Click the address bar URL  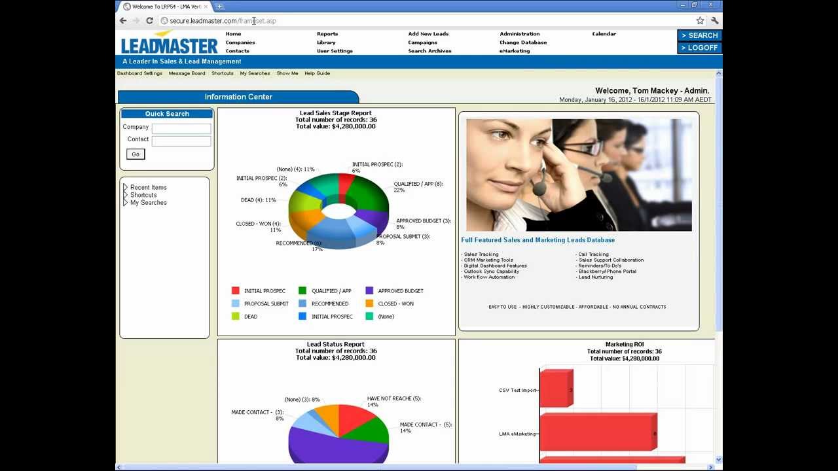coord(223,21)
